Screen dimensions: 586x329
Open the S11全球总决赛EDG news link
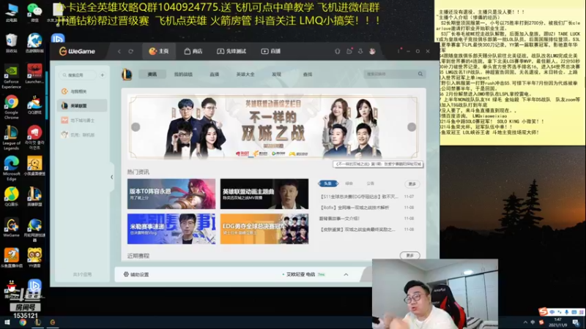click(x=359, y=196)
